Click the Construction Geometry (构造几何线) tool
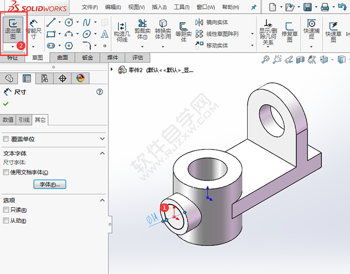The image size is (350, 274). click(122, 32)
